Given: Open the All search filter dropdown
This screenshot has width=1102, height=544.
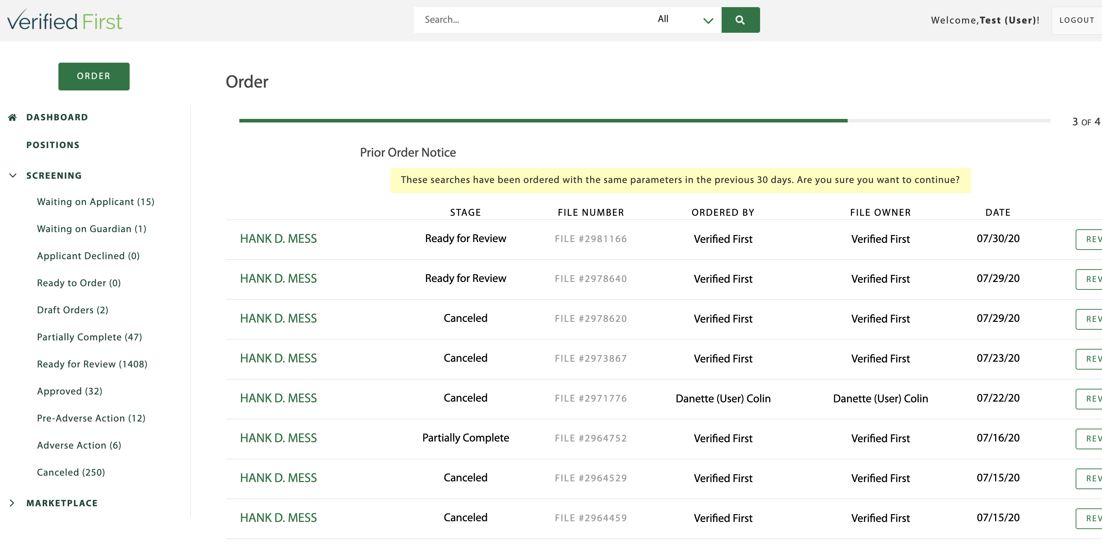Looking at the screenshot, I should point(685,20).
